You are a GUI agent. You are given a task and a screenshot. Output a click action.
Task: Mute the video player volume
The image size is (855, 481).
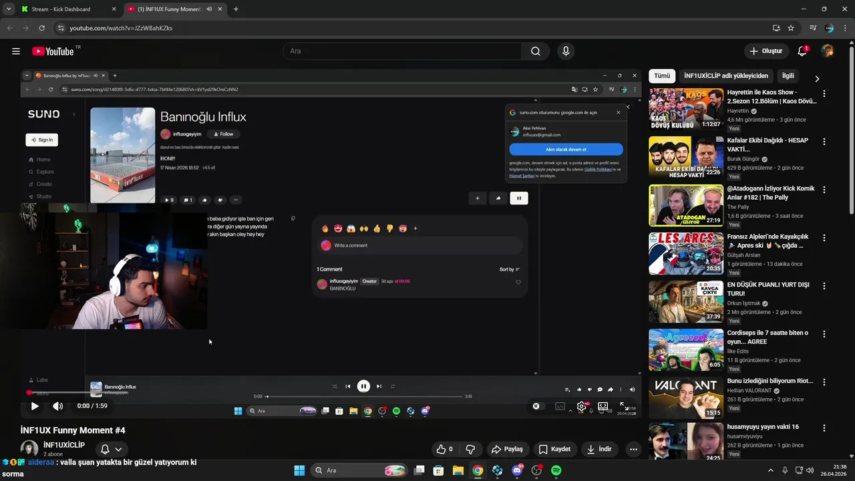point(58,406)
